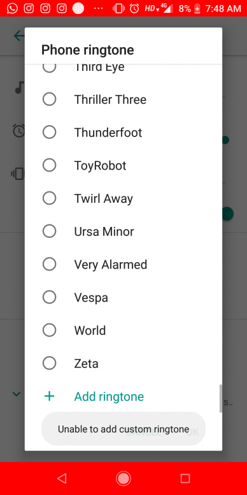The height and width of the screenshot is (495, 247).
Task: Tap the WhatsApp notification icon
Action: (x=12, y=8)
